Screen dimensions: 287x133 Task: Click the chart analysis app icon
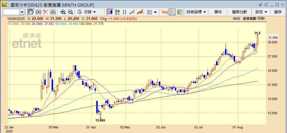pos(4,5)
